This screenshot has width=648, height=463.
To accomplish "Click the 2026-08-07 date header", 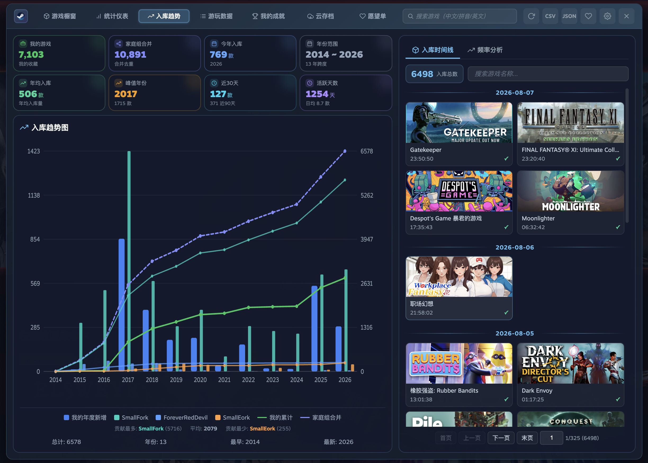I will (x=515, y=93).
